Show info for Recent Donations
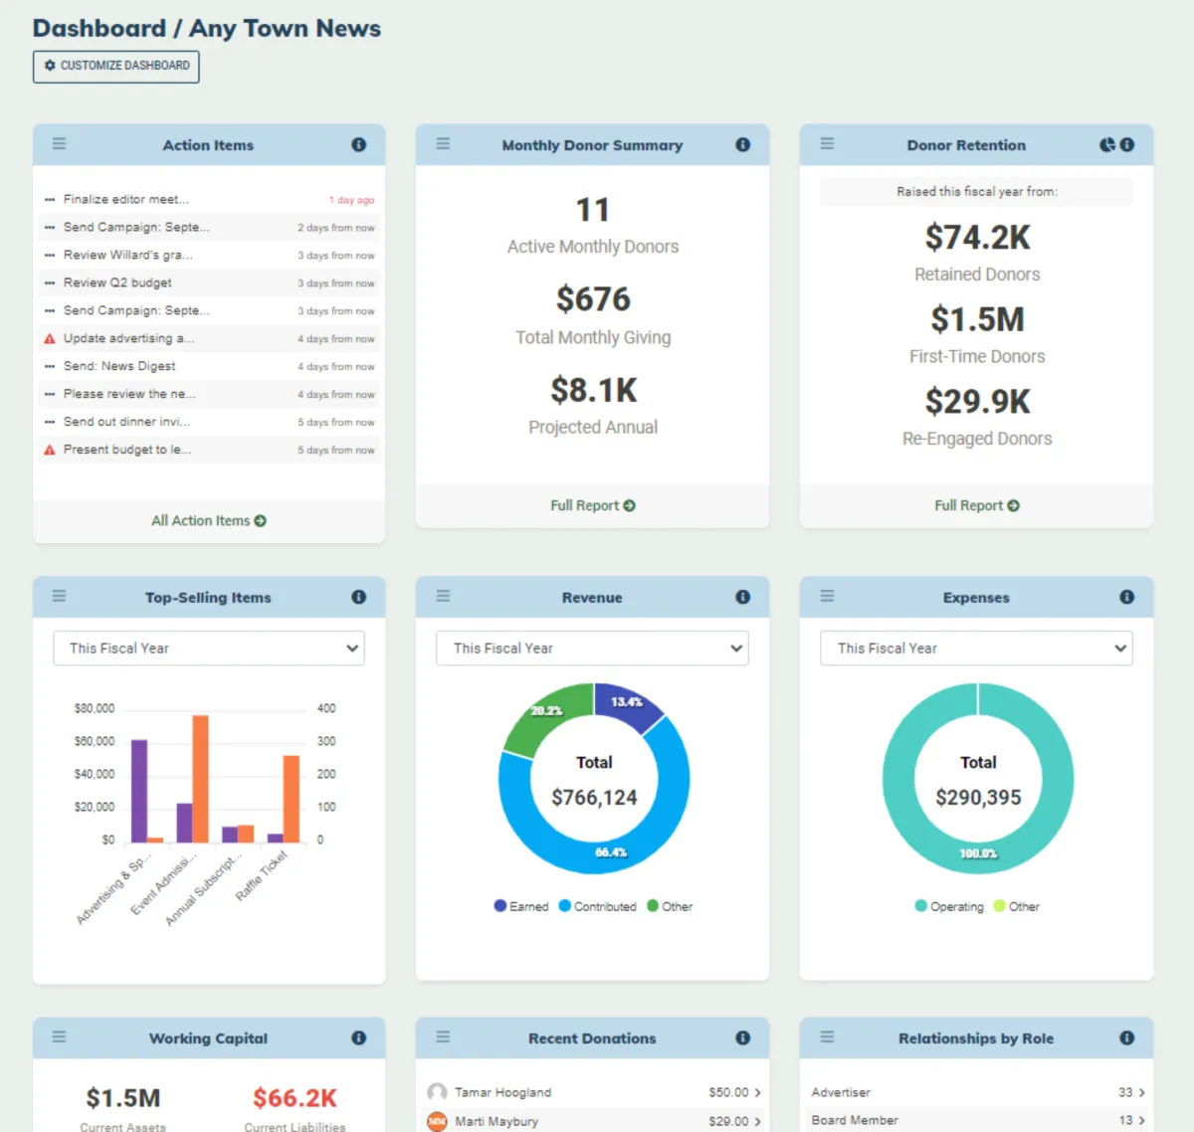 click(x=742, y=1038)
